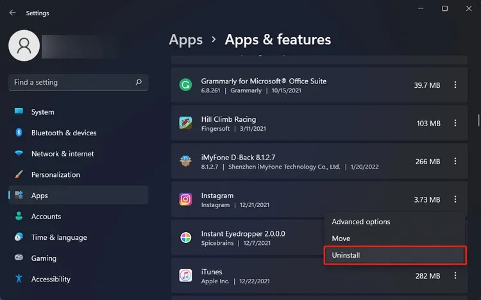This screenshot has width=481, height=300.
Task: Click the iTunes app icon
Action: pos(185,276)
